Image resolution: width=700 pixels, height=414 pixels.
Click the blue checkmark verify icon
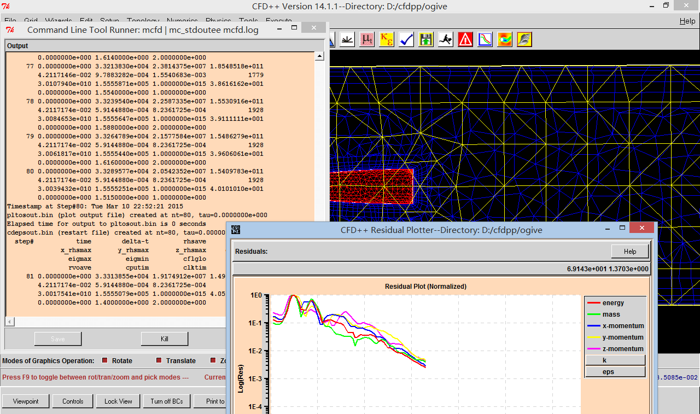point(406,39)
